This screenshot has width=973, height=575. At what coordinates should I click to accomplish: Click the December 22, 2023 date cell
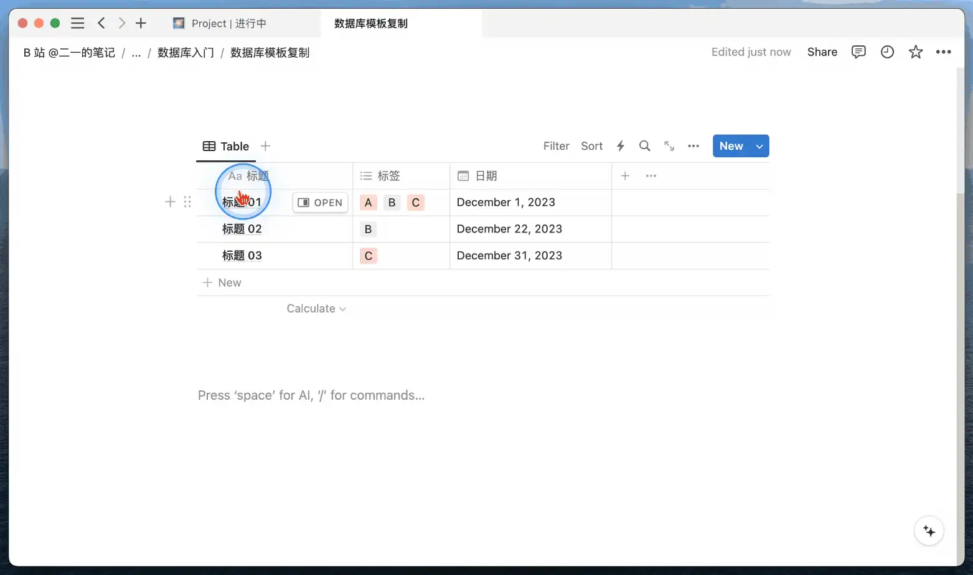509,229
